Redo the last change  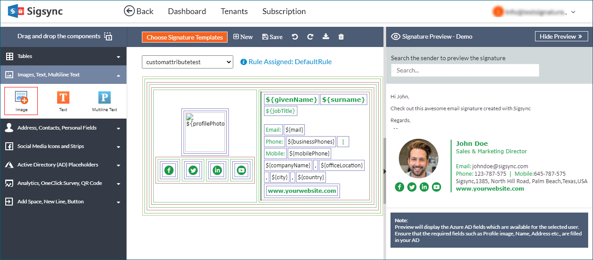pos(310,37)
